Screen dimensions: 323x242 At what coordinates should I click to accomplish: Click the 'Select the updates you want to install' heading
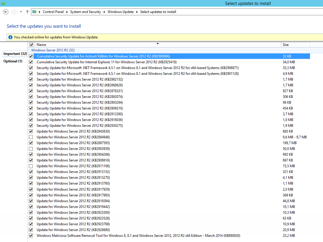tap(44, 26)
